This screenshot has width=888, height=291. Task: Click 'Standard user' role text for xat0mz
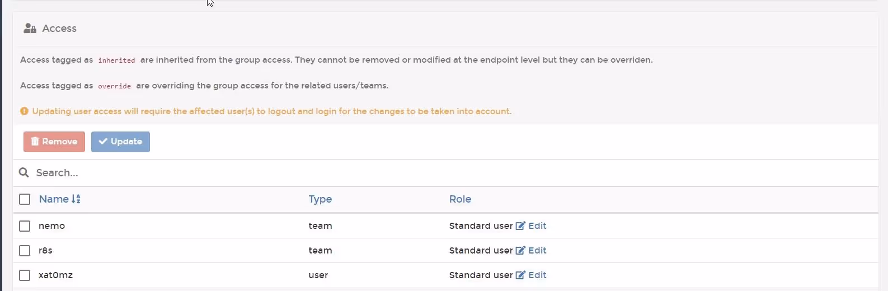481,275
